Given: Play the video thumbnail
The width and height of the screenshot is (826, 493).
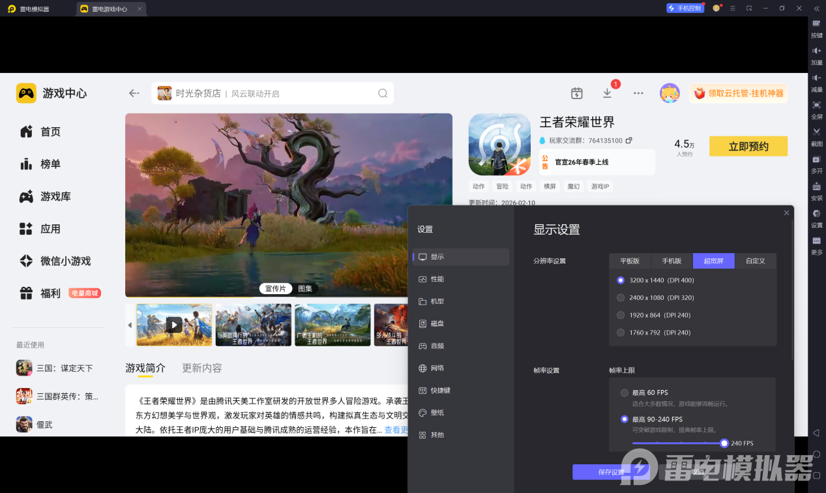Looking at the screenshot, I should pos(174,324).
